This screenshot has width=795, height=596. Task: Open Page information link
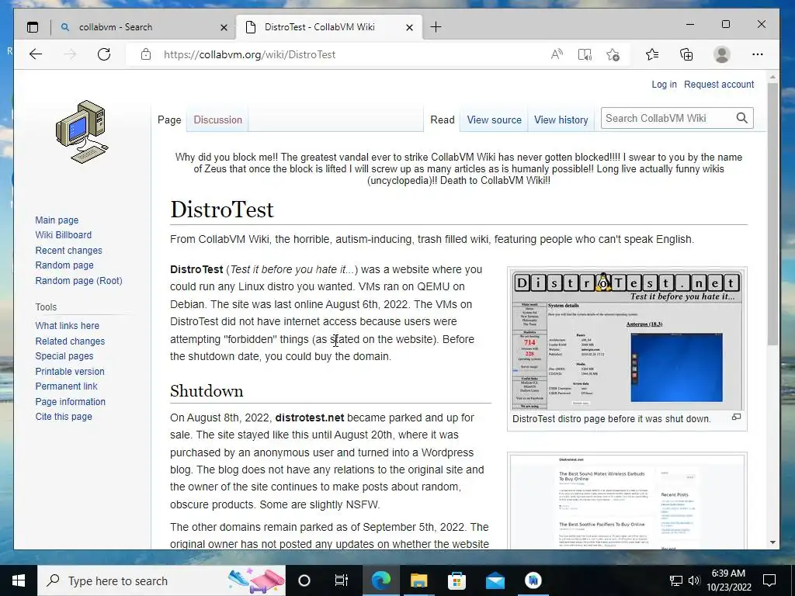[x=71, y=402]
